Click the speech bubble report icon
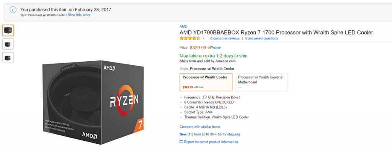 [181, 142]
